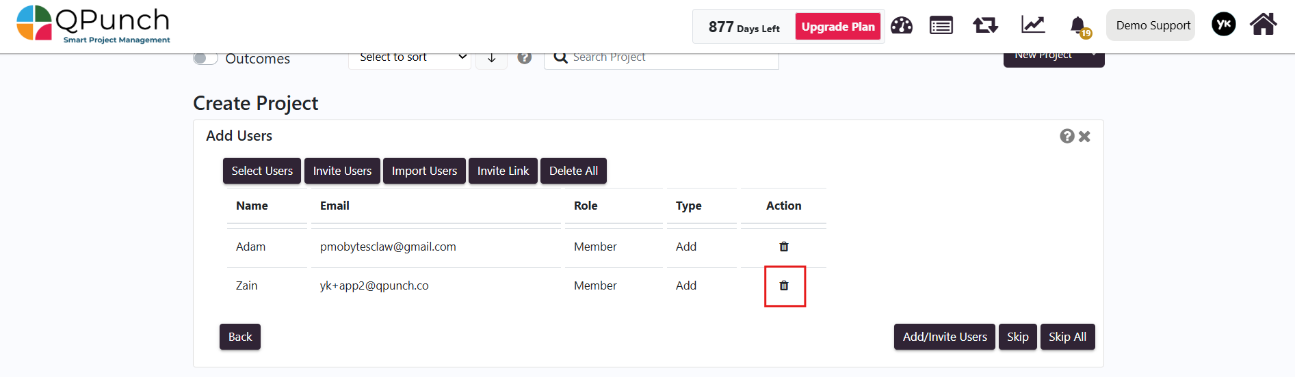
Task: Open the list view icon in header
Action: (x=941, y=26)
